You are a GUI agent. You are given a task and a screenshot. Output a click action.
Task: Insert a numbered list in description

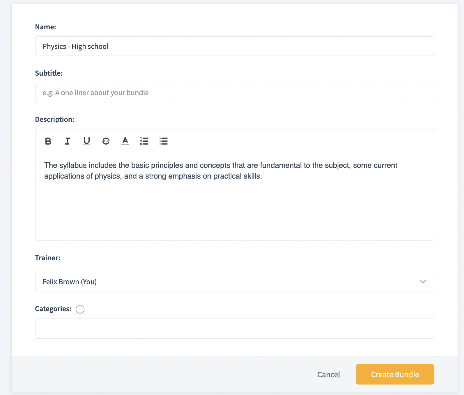point(144,141)
